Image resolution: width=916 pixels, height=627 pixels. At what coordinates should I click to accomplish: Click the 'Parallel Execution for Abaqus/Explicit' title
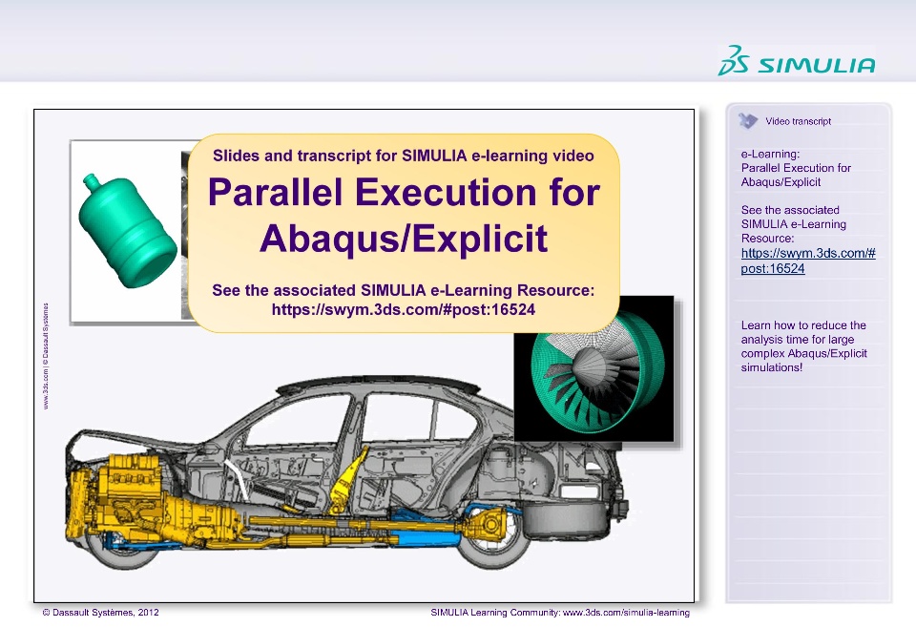click(404, 215)
